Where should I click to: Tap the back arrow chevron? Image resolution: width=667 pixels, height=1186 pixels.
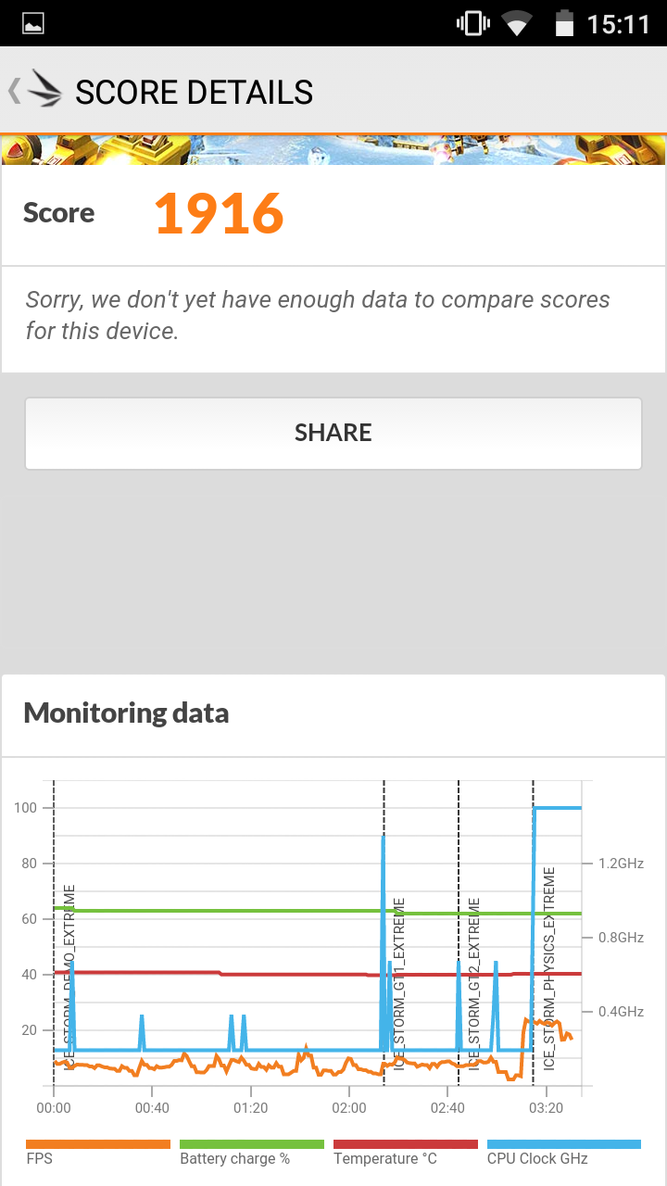click(x=14, y=90)
